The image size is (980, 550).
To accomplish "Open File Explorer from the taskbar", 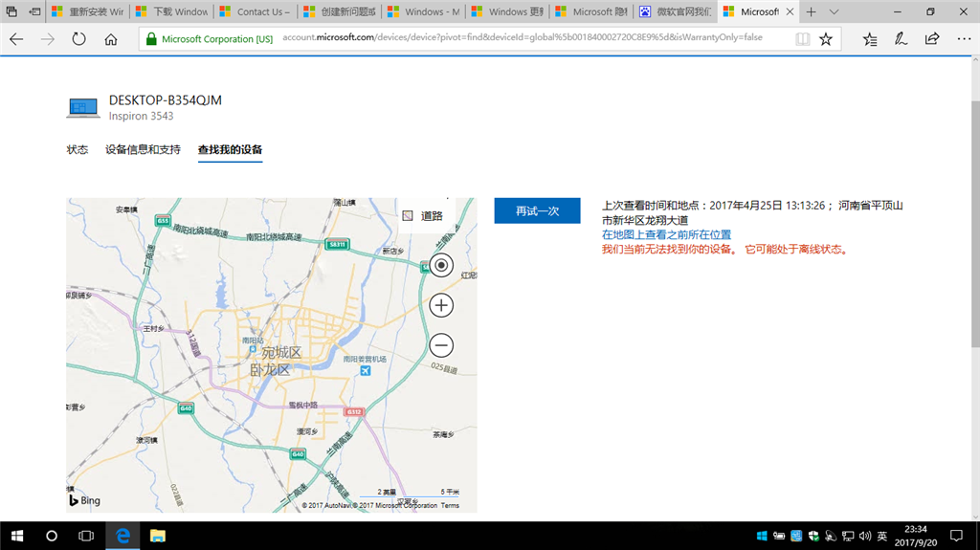I will click(158, 536).
